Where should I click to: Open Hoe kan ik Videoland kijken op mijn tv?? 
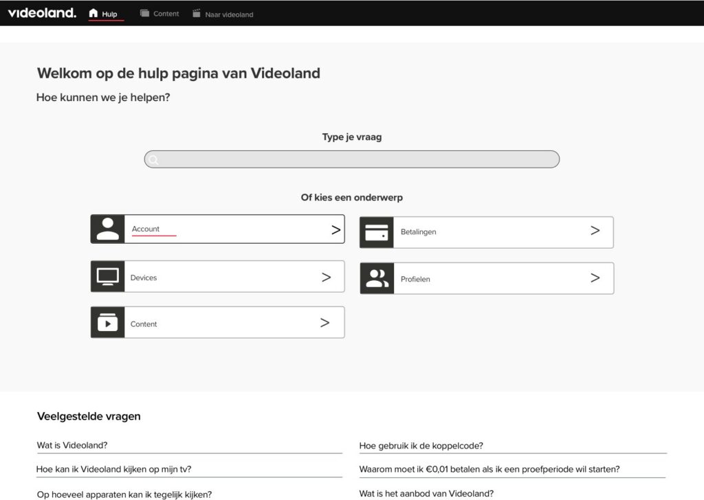click(x=113, y=469)
